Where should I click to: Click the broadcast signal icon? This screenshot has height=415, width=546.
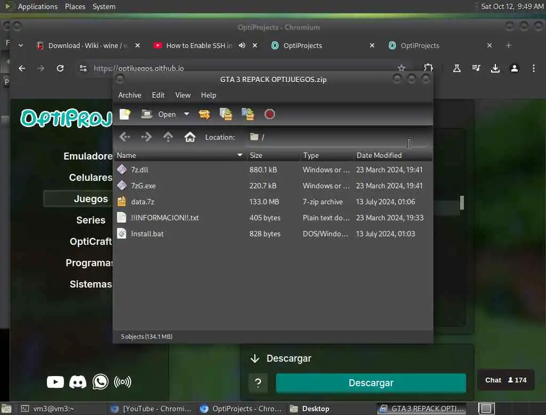tap(123, 382)
